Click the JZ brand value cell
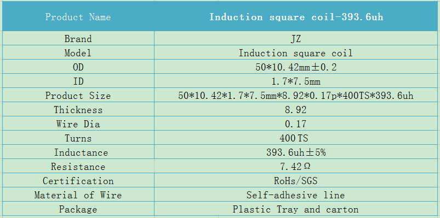Viewport: 440px width, 218px height. [297, 38]
